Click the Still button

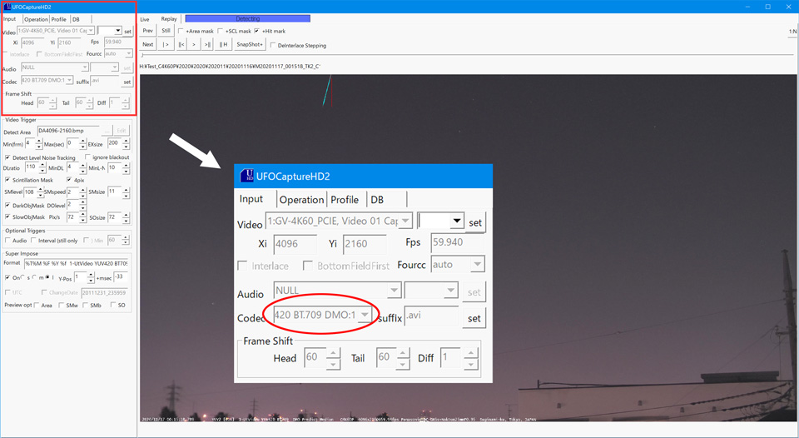tap(166, 31)
